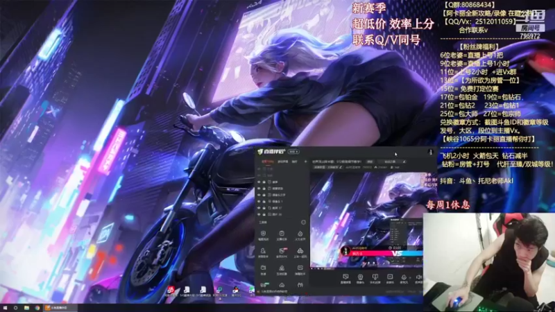Toggle visibility of the 摄像头 1 layer
Viewport: 555px width, 312px height.
click(259, 201)
